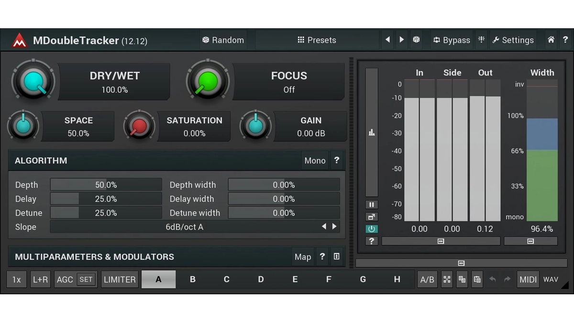Select previous preset arrow

coord(387,40)
